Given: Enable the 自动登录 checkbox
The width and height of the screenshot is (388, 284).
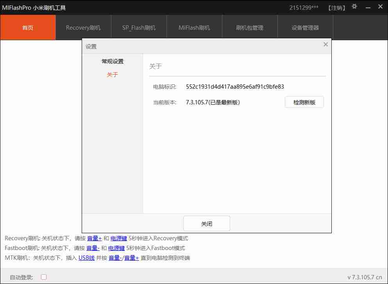Looking at the screenshot, I should pyautogui.click(x=44, y=277).
